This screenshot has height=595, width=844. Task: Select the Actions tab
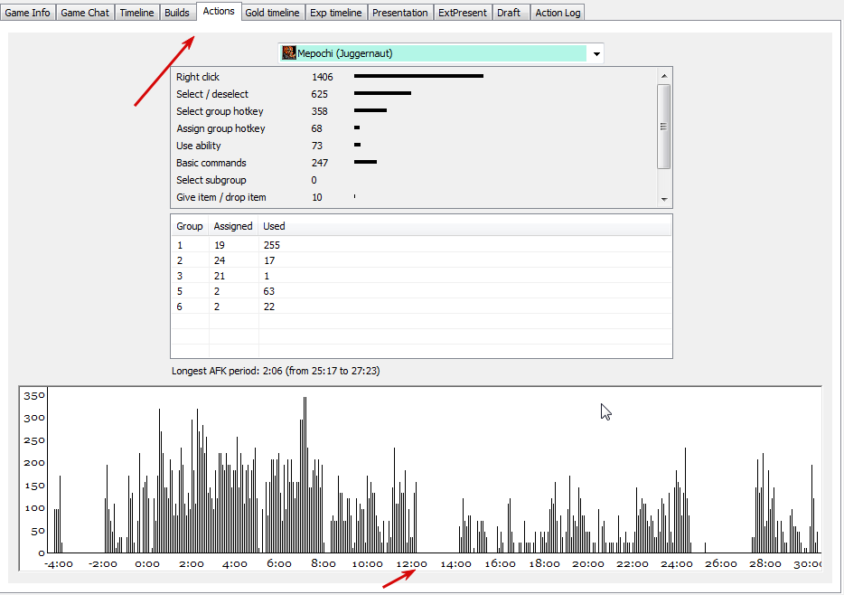pos(219,11)
